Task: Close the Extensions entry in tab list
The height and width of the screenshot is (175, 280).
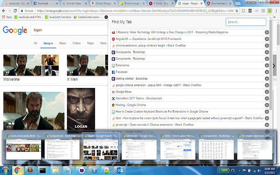Action: click(267, 65)
